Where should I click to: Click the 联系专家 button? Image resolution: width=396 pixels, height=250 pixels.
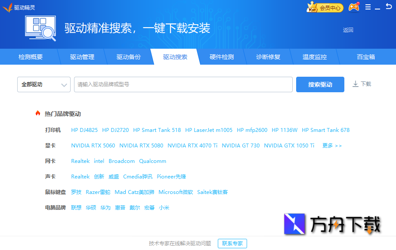(232, 243)
